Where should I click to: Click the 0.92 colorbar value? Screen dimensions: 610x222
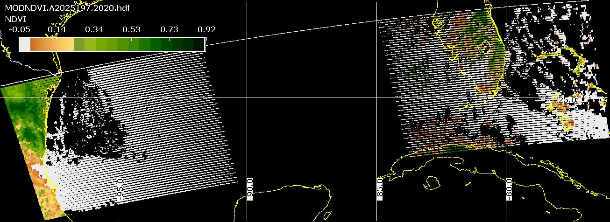206,30
